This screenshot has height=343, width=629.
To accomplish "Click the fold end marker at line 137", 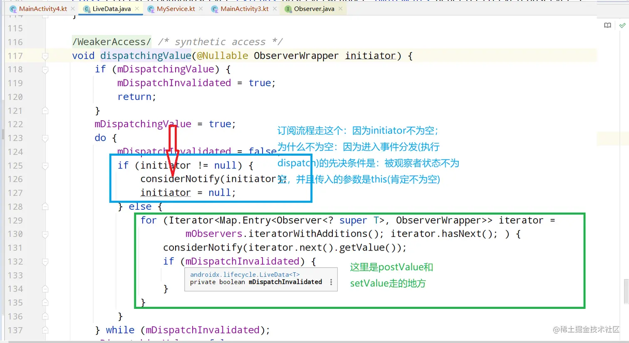I will [x=45, y=330].
